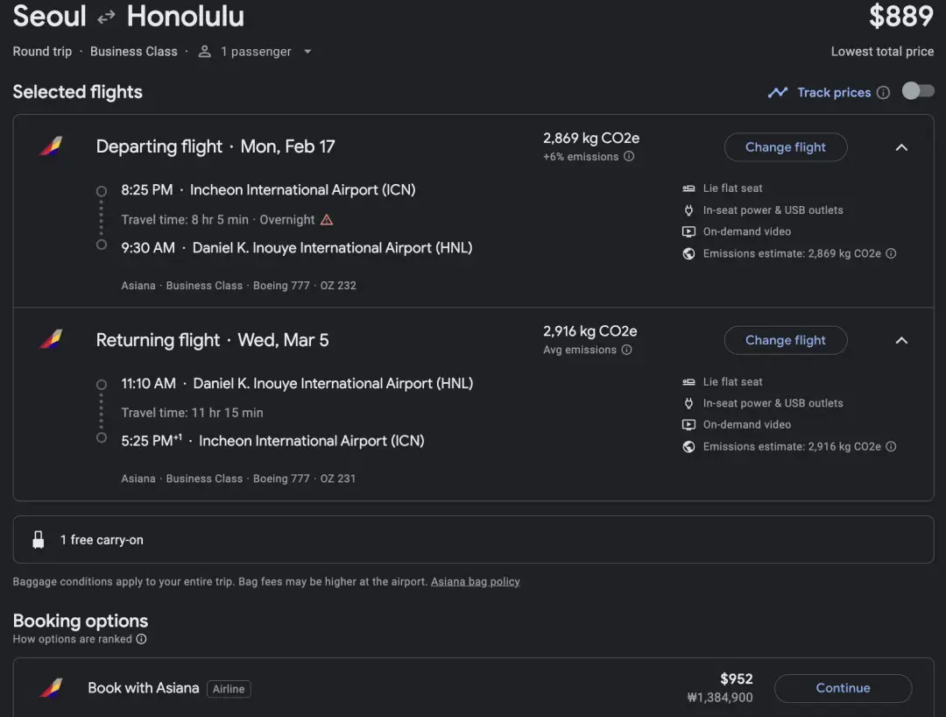Click the Business Class label in header
This screenshot has height=717, width=946.
click(x=133, y=52)
